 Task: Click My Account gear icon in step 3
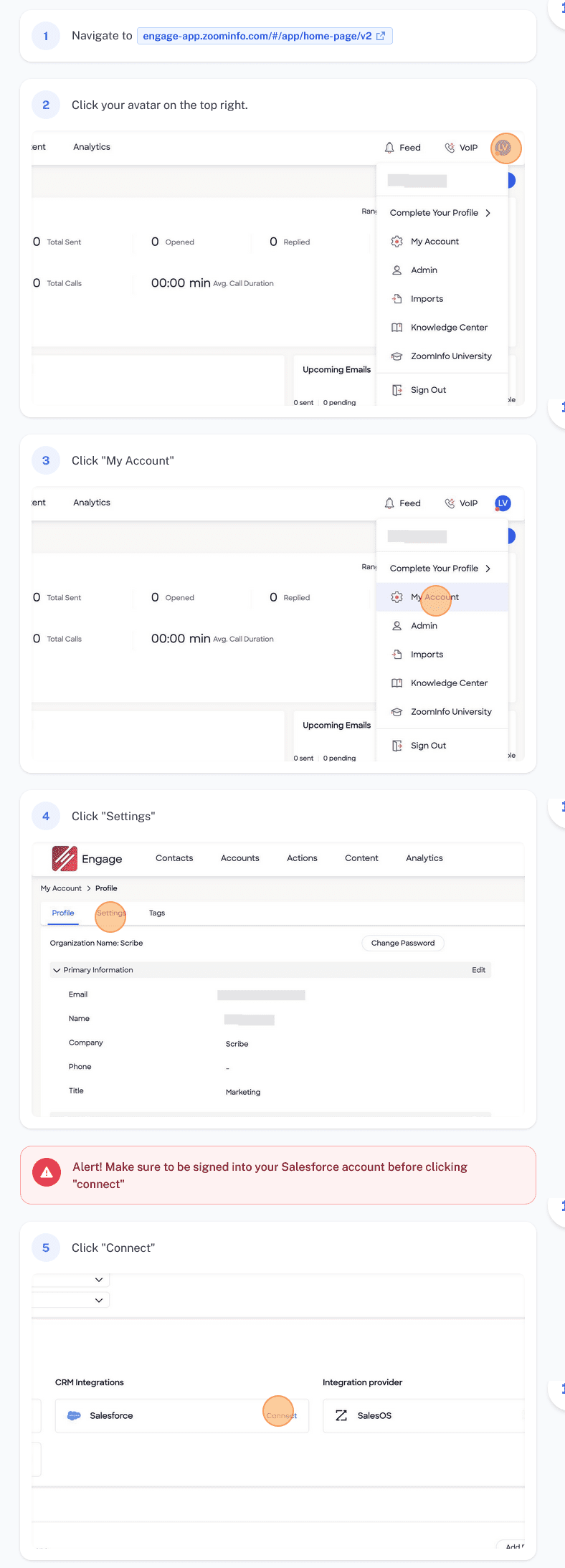[x=397, y=597]
